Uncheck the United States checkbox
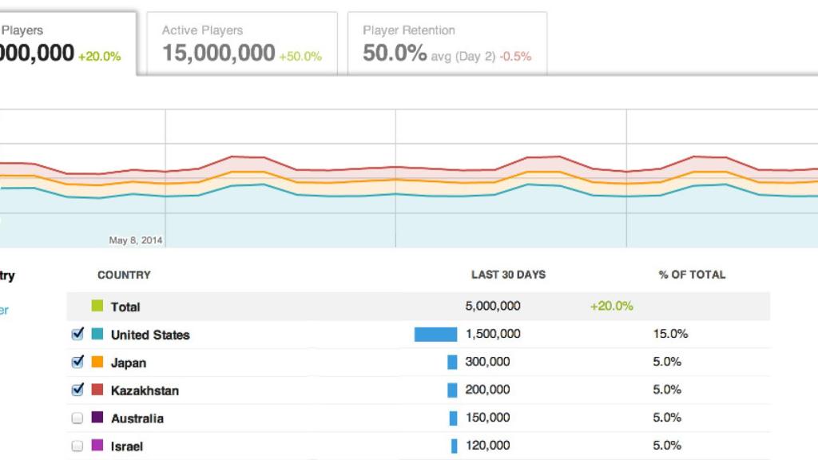This screenshot has width=818, height=460. 77,335
